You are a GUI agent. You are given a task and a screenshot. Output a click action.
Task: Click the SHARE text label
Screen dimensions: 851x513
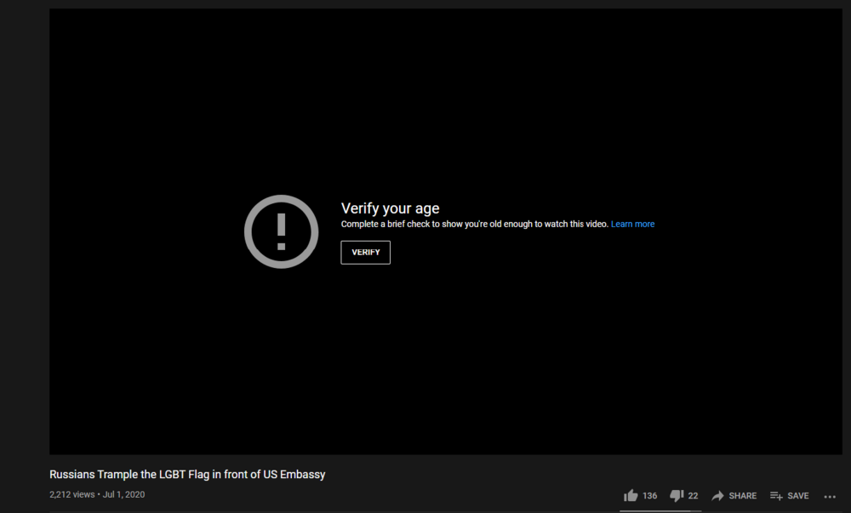[742, 496]
